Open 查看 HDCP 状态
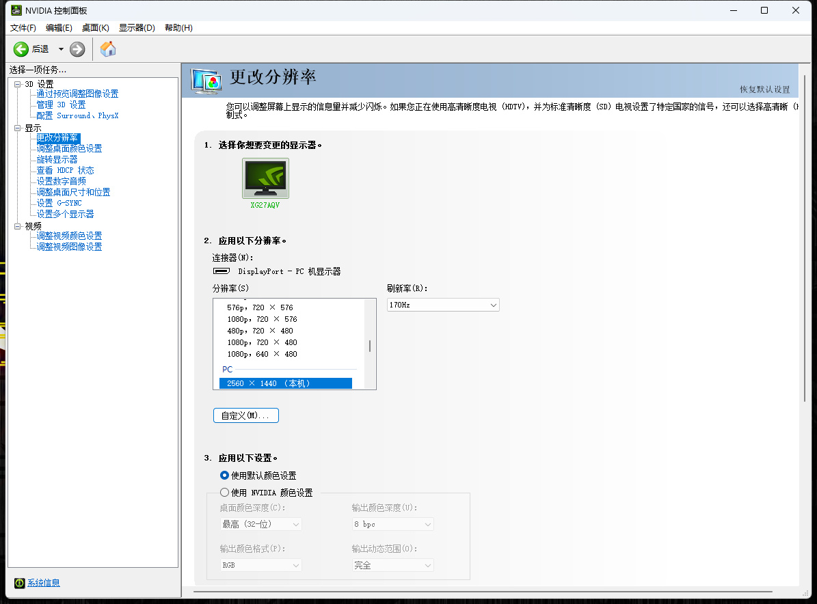The width and height of the screenshot is (817, 604). pyautogui.click(x=65, y=170)
